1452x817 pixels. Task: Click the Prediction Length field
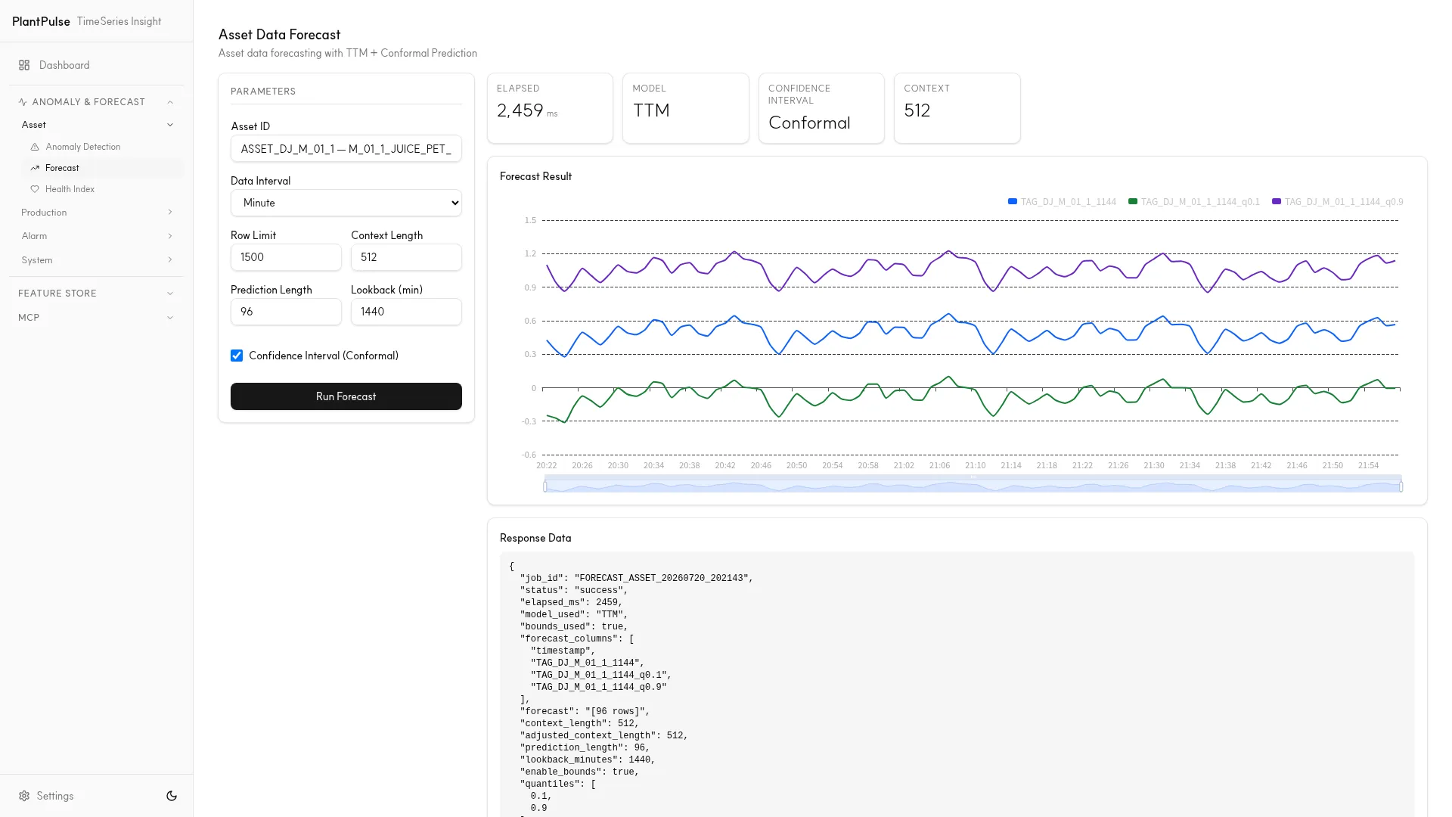tap(286, 312)
